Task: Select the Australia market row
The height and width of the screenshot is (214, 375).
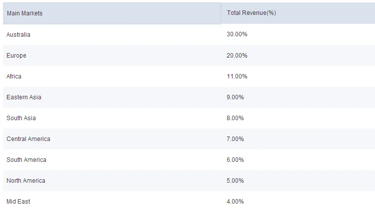Action: coord(18,35)
